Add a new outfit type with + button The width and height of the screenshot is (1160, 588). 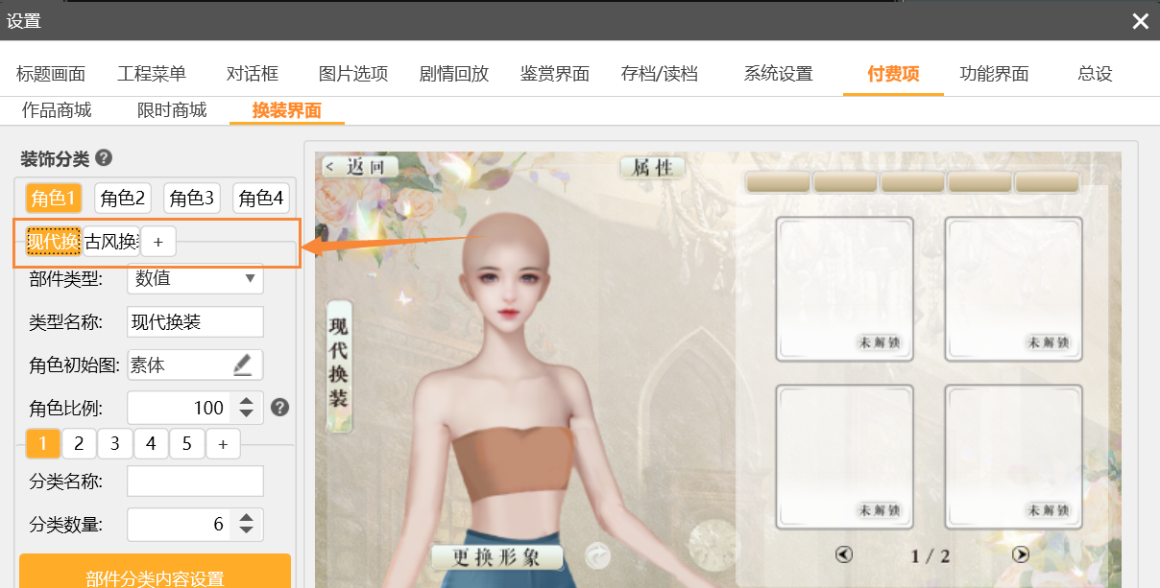coord(158,242)
